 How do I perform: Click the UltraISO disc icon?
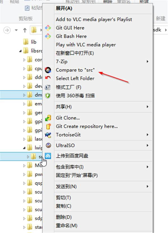48,145
